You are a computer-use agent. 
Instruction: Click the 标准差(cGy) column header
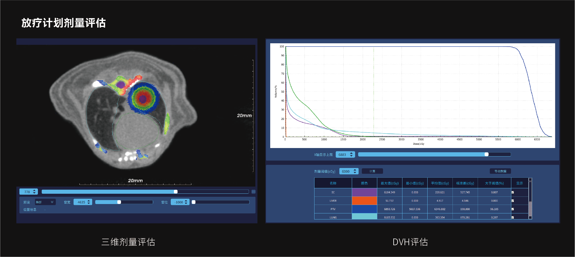(x=465, y=183)
